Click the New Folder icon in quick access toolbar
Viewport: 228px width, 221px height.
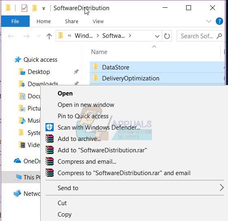click(x=35, y=8)
